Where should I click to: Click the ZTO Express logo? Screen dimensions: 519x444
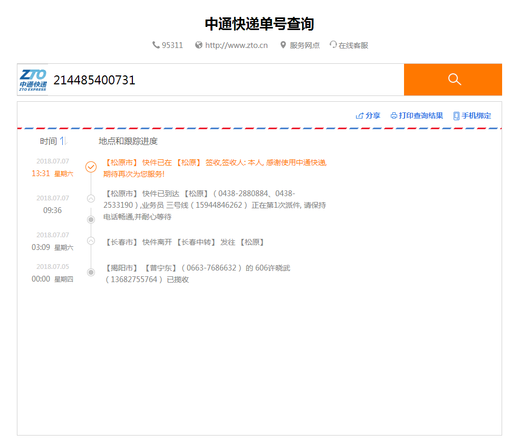[x=33, y=80]
